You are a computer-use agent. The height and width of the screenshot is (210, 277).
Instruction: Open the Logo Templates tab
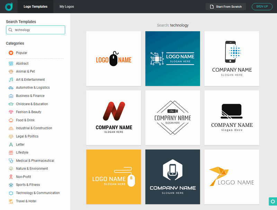(x=35, y=7)
